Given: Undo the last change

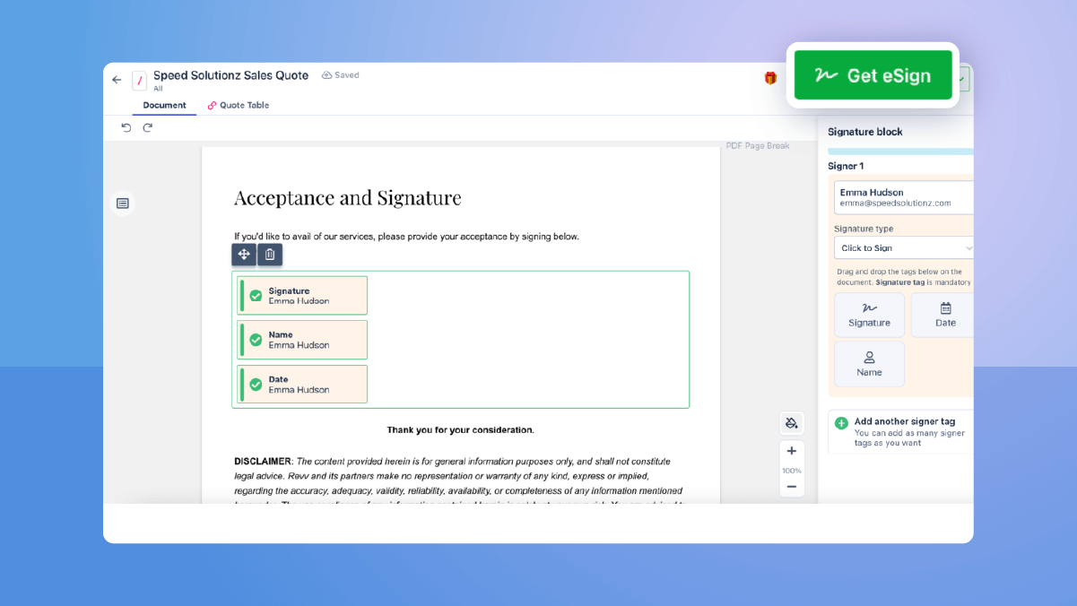Looking at the screenshot, I should coord(126,127).
